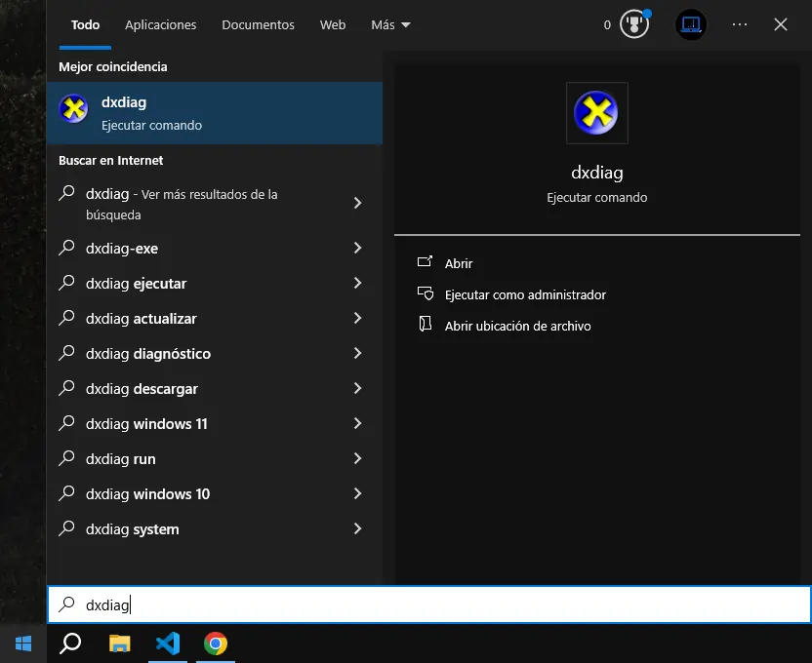
Task: Select the 'dxdiag diagnóstico' web suggestion text
Action: tap(148, 354)
